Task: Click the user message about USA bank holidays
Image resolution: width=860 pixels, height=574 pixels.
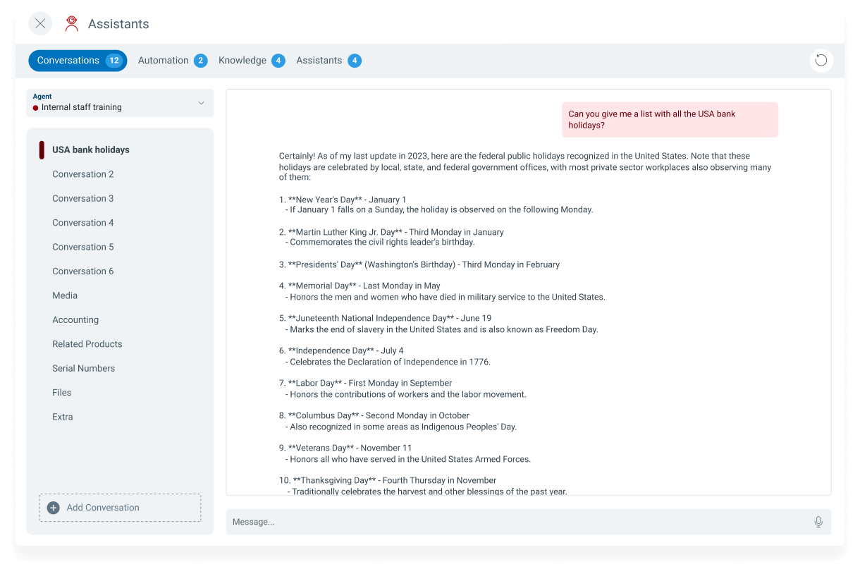Action: [x=670, y=120]
